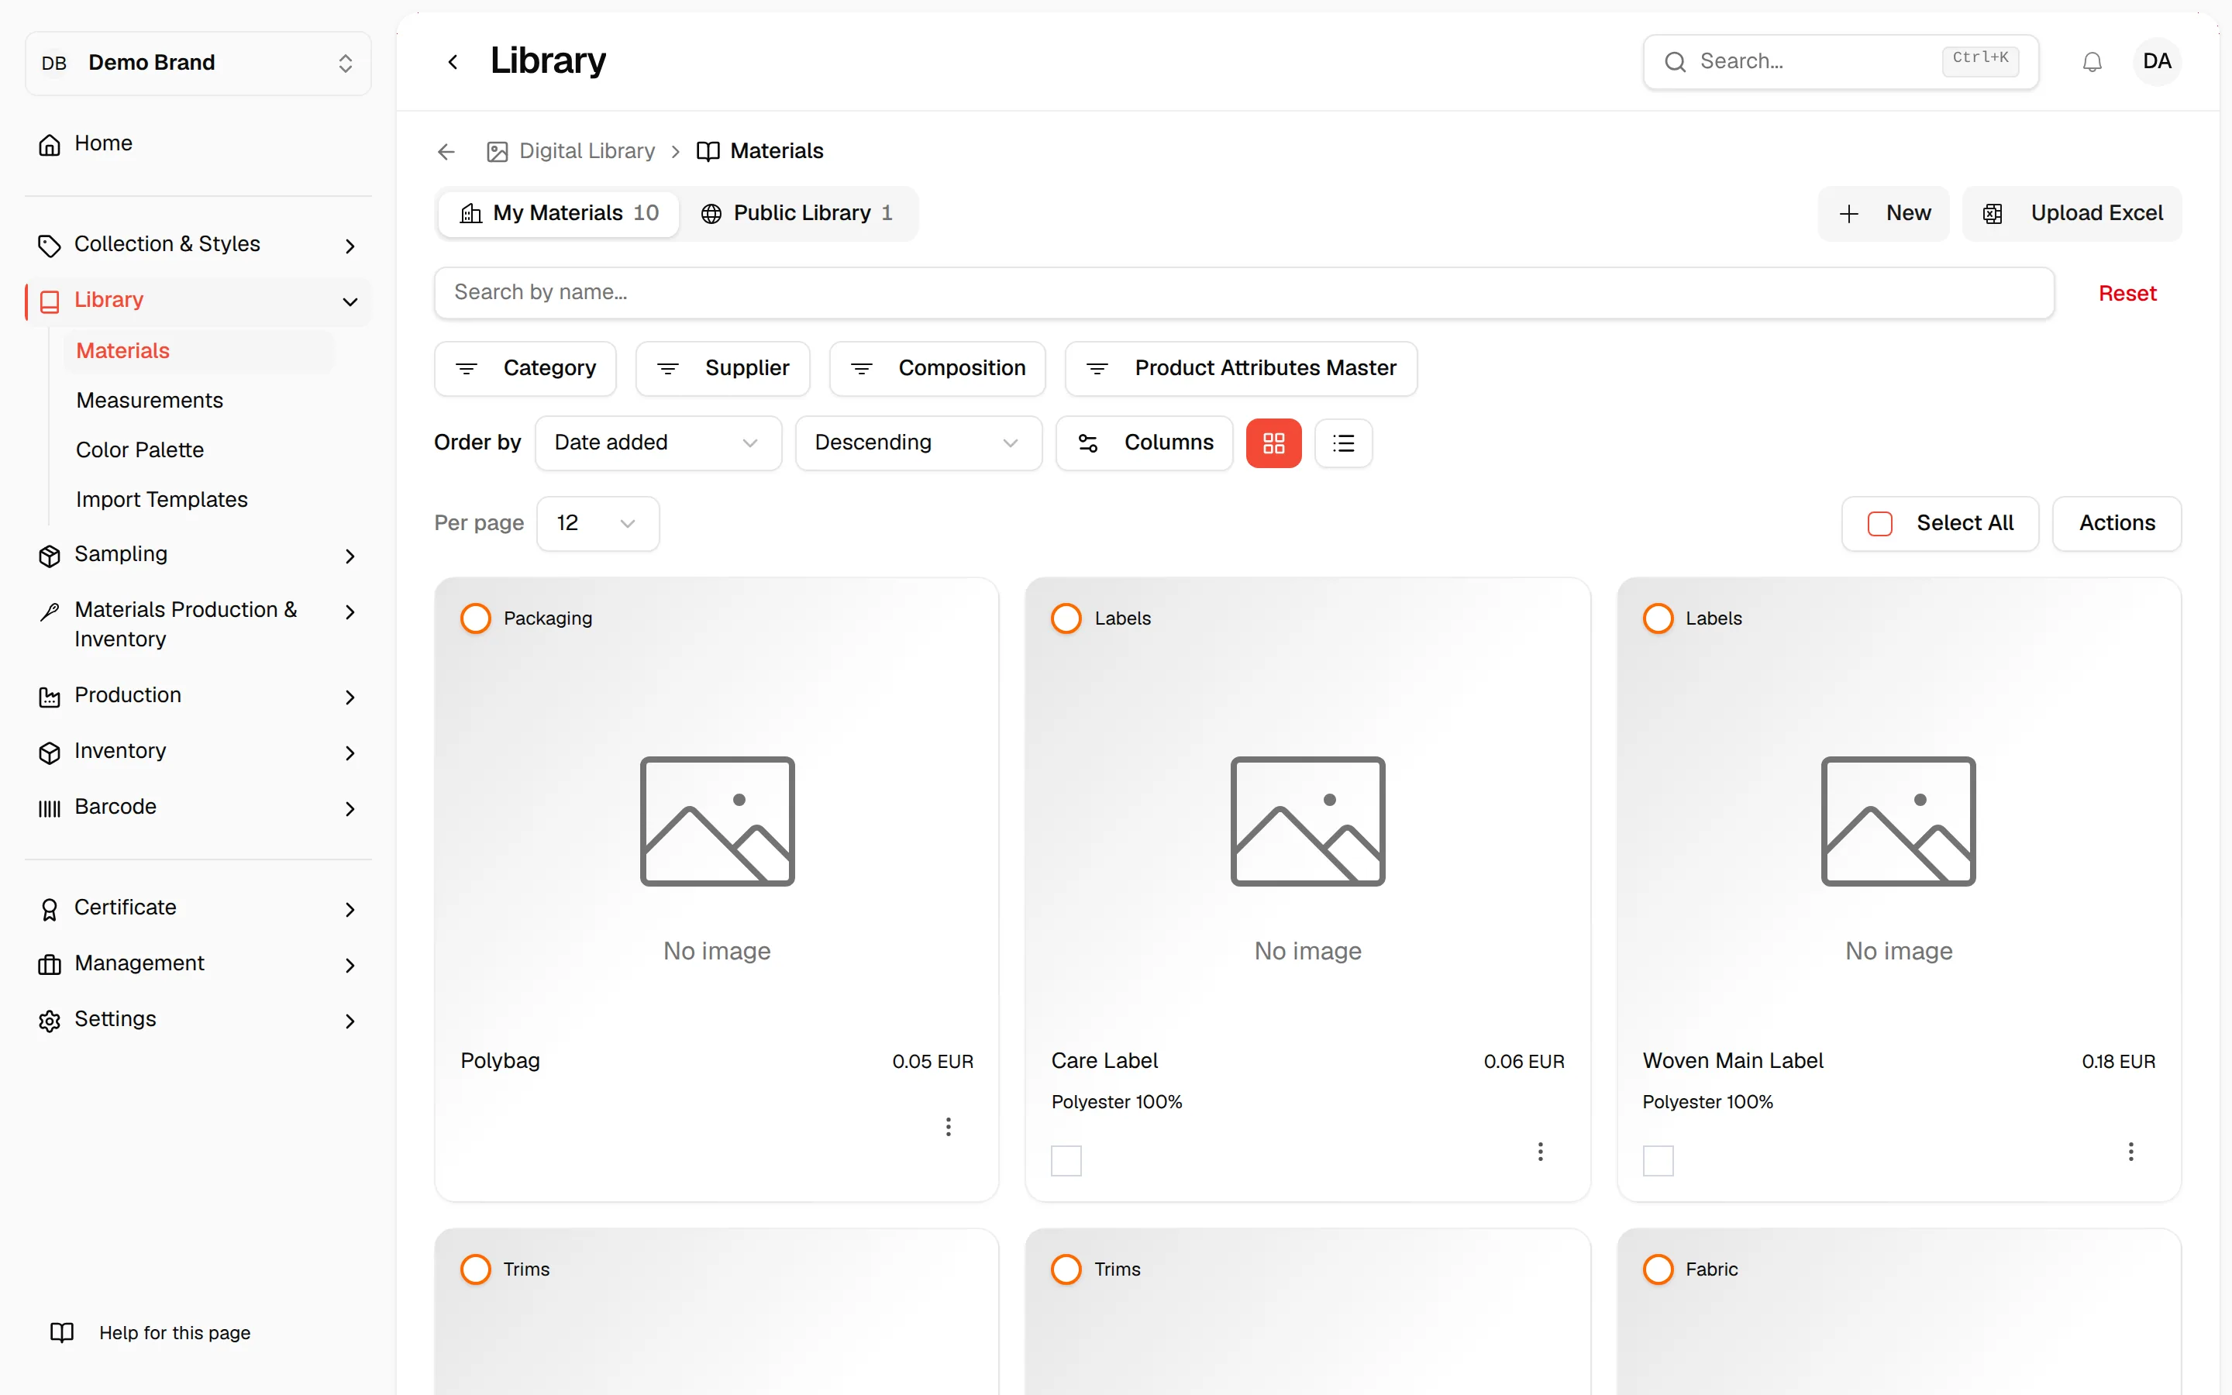Tick the Select All checkbox
2232x1395 pixels.
1879,523
